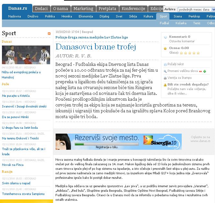Open the Pretplata tab
The image size is (215, 203).
point(107,9)
